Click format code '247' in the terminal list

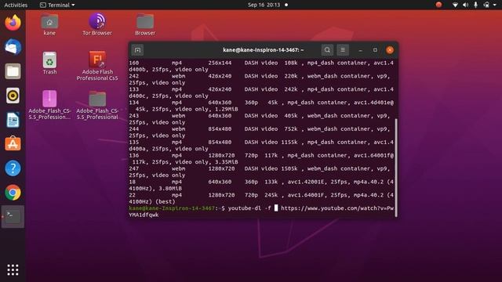click(x=134, y=169)
